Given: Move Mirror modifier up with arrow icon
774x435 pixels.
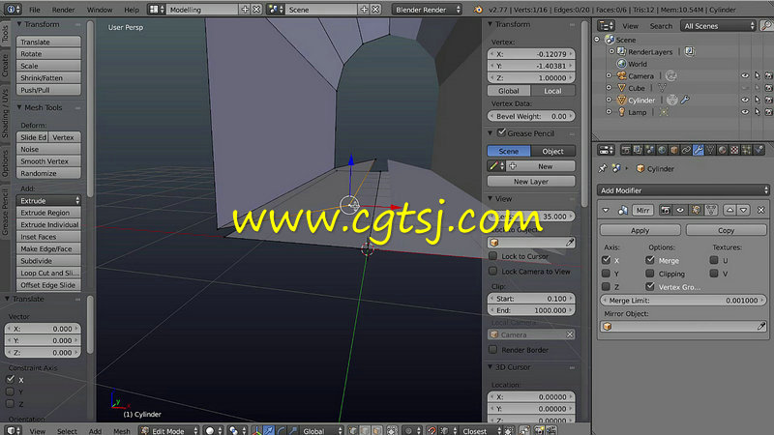Looking at the screenshot, I should pos(729,211).
